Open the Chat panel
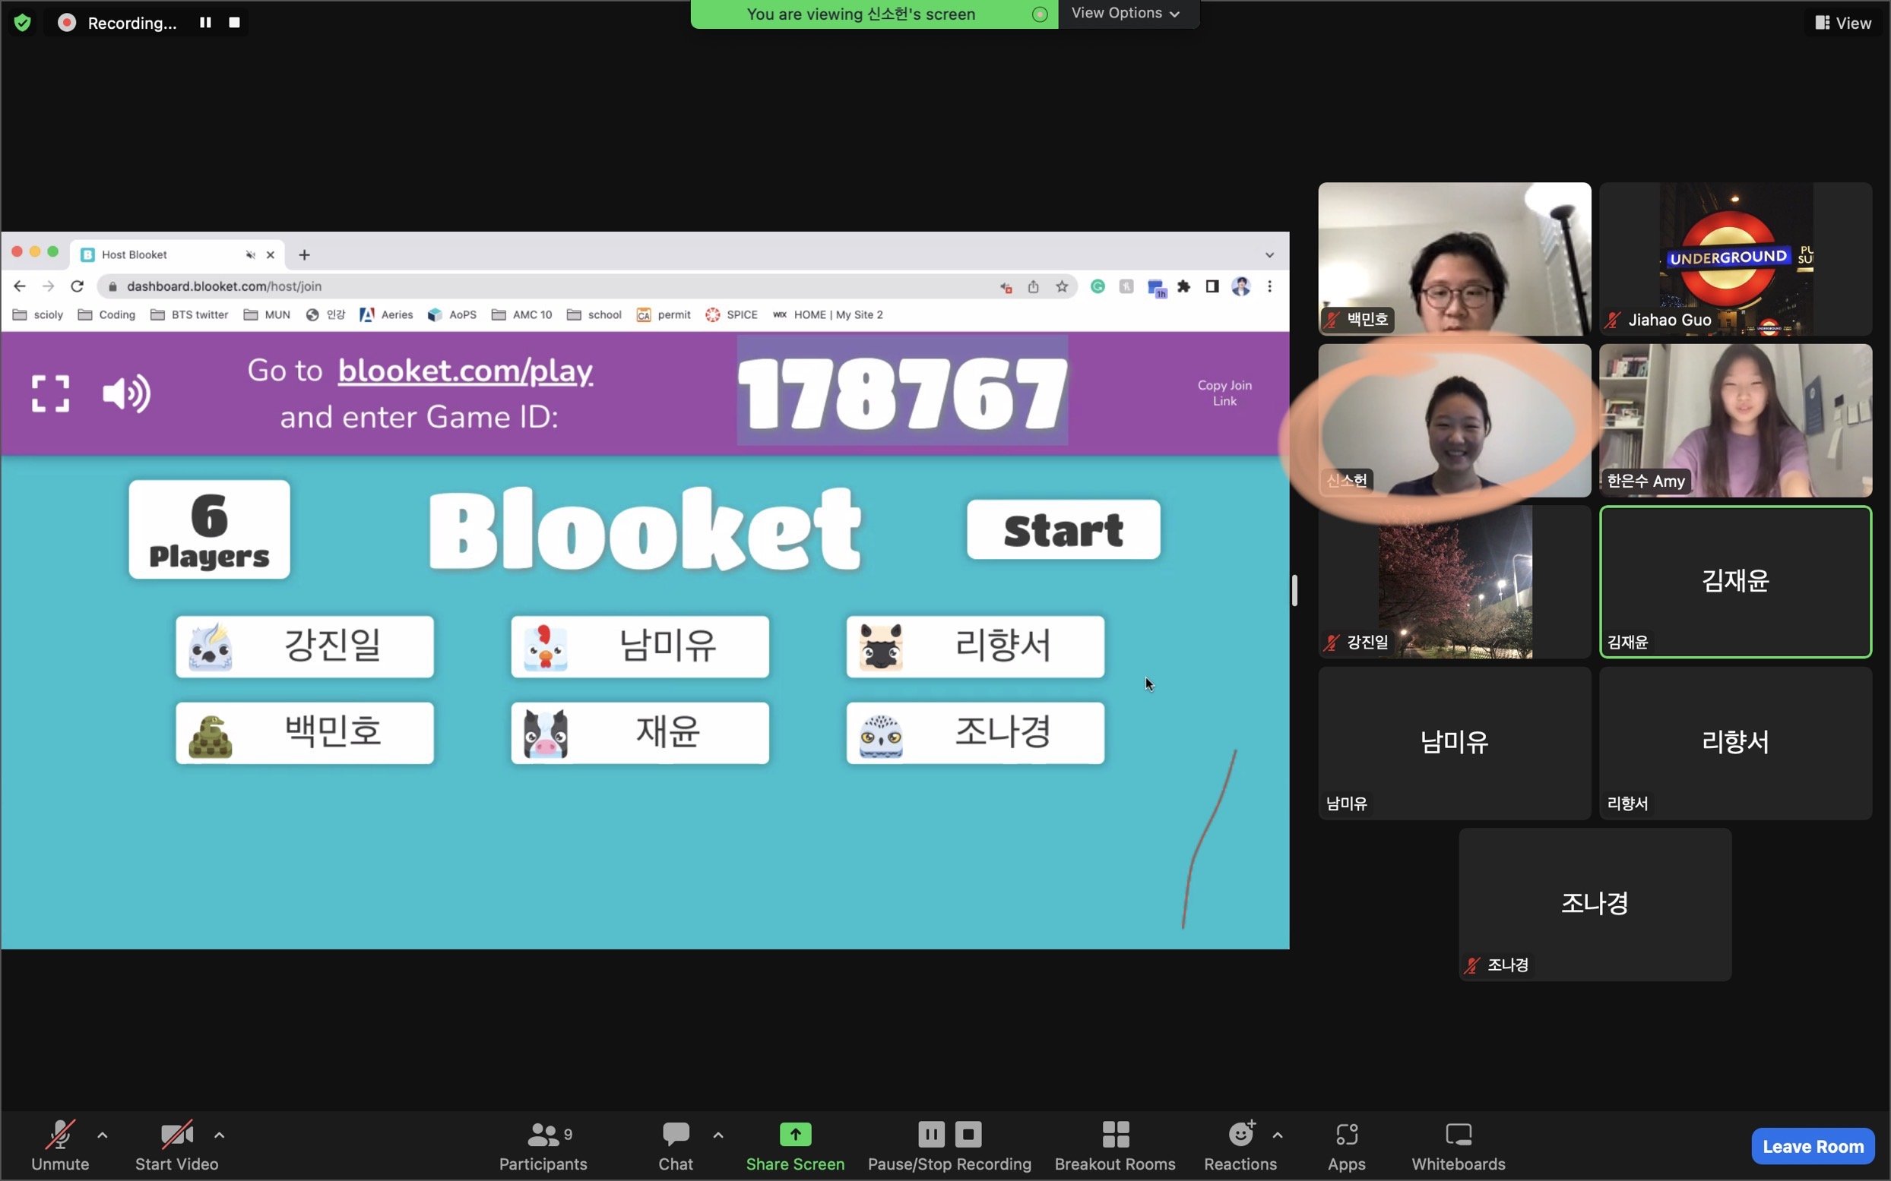Image resolution: width=1891 pixels, height=1181 pixels. coord(675,1146)
